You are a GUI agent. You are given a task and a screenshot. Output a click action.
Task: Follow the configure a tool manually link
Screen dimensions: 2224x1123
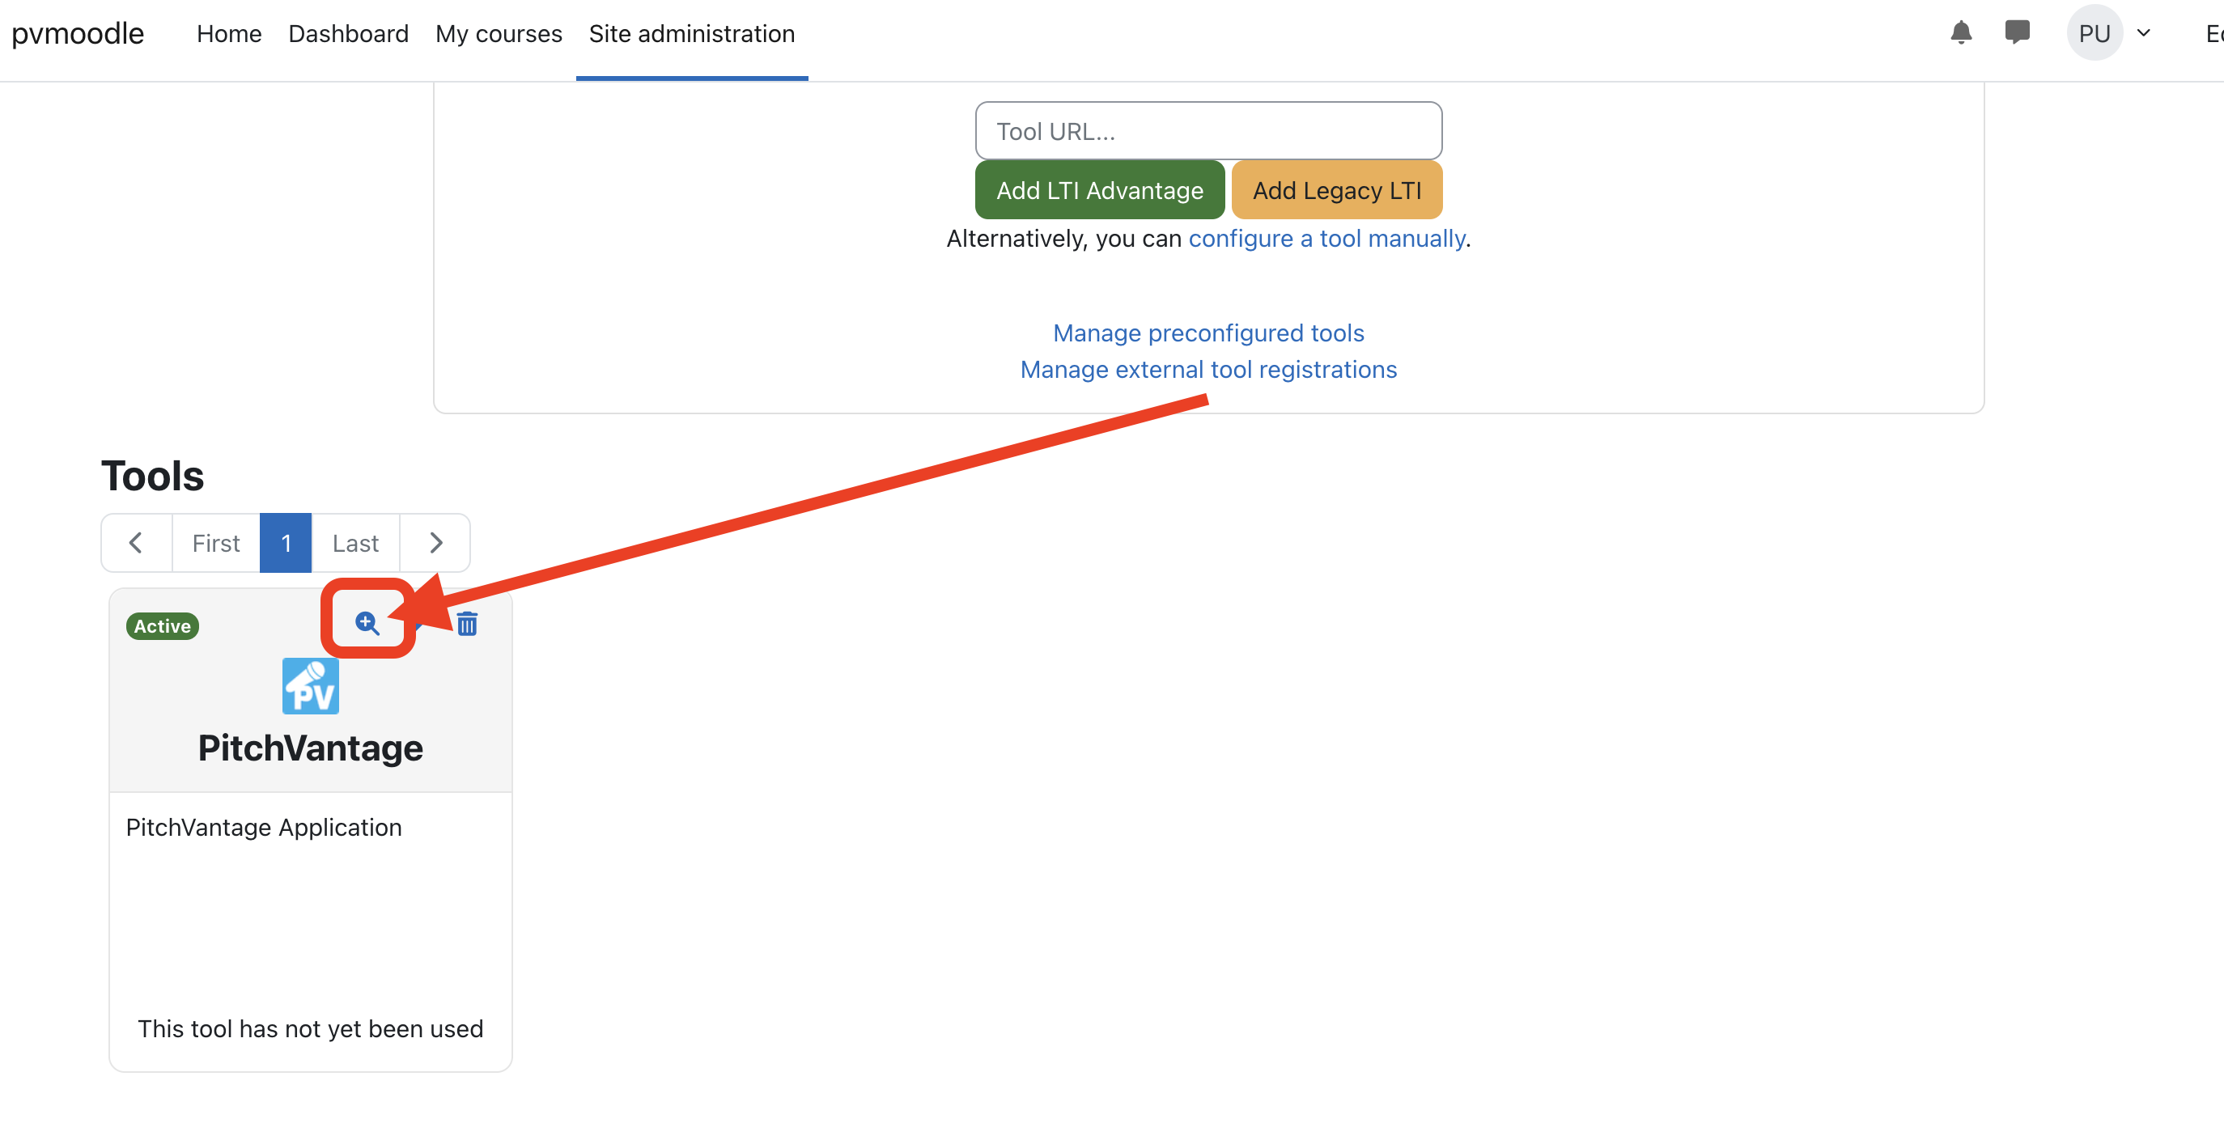pos(1326,238)
